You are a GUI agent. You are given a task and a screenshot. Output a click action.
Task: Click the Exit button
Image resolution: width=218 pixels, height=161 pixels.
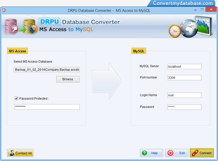pos(176,153)
